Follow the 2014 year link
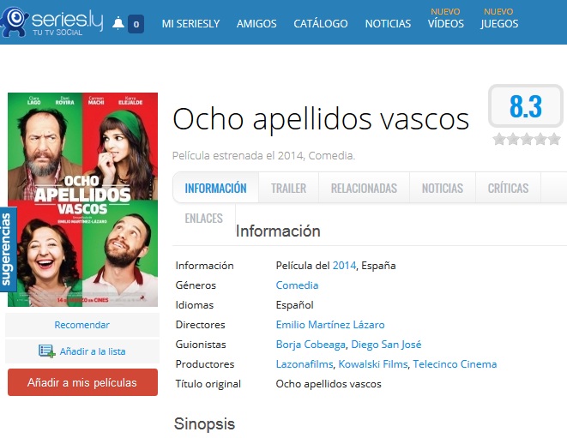Viewport: 567px width, 438px height. click(344, 266)
